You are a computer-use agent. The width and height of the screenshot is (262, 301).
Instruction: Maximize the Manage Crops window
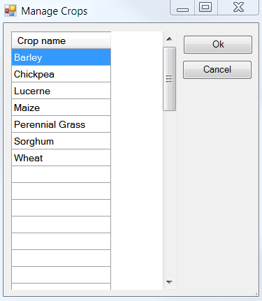point(205,8)
